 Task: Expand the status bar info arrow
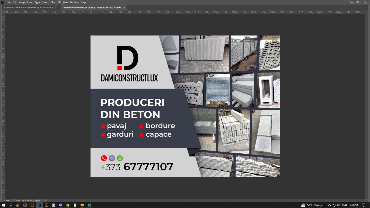(x=45, y=200)
